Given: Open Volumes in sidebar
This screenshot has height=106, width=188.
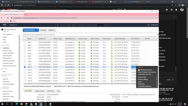Looking at the screenshot, I should pyautogui.click(x=5, y=79).
